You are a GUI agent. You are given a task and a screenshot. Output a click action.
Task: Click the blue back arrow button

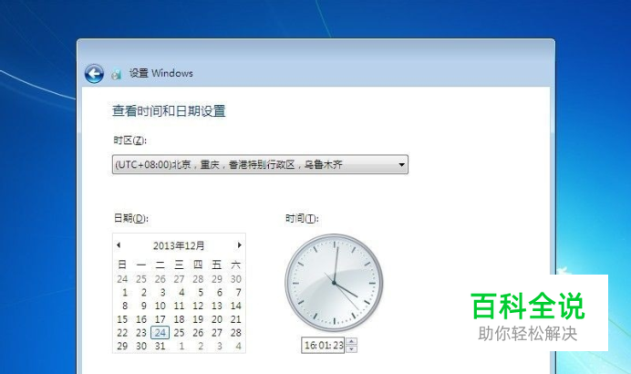click(94, 74)
